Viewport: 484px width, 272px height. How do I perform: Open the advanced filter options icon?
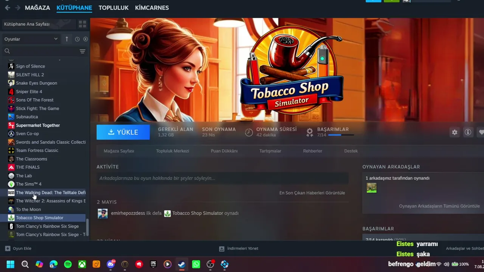coord(82,51)
